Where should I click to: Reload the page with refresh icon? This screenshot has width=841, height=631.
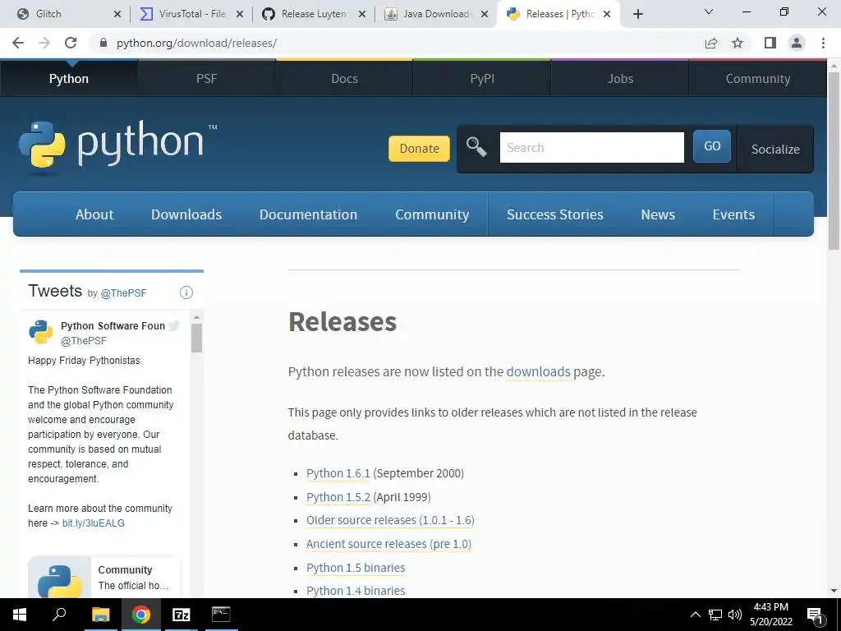71,43
